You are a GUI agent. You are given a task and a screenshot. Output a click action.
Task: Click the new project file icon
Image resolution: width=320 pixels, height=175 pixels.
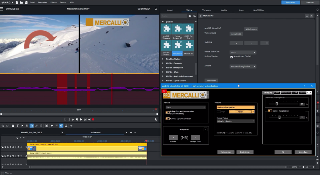pyautogui.click(x=17, y=2)
